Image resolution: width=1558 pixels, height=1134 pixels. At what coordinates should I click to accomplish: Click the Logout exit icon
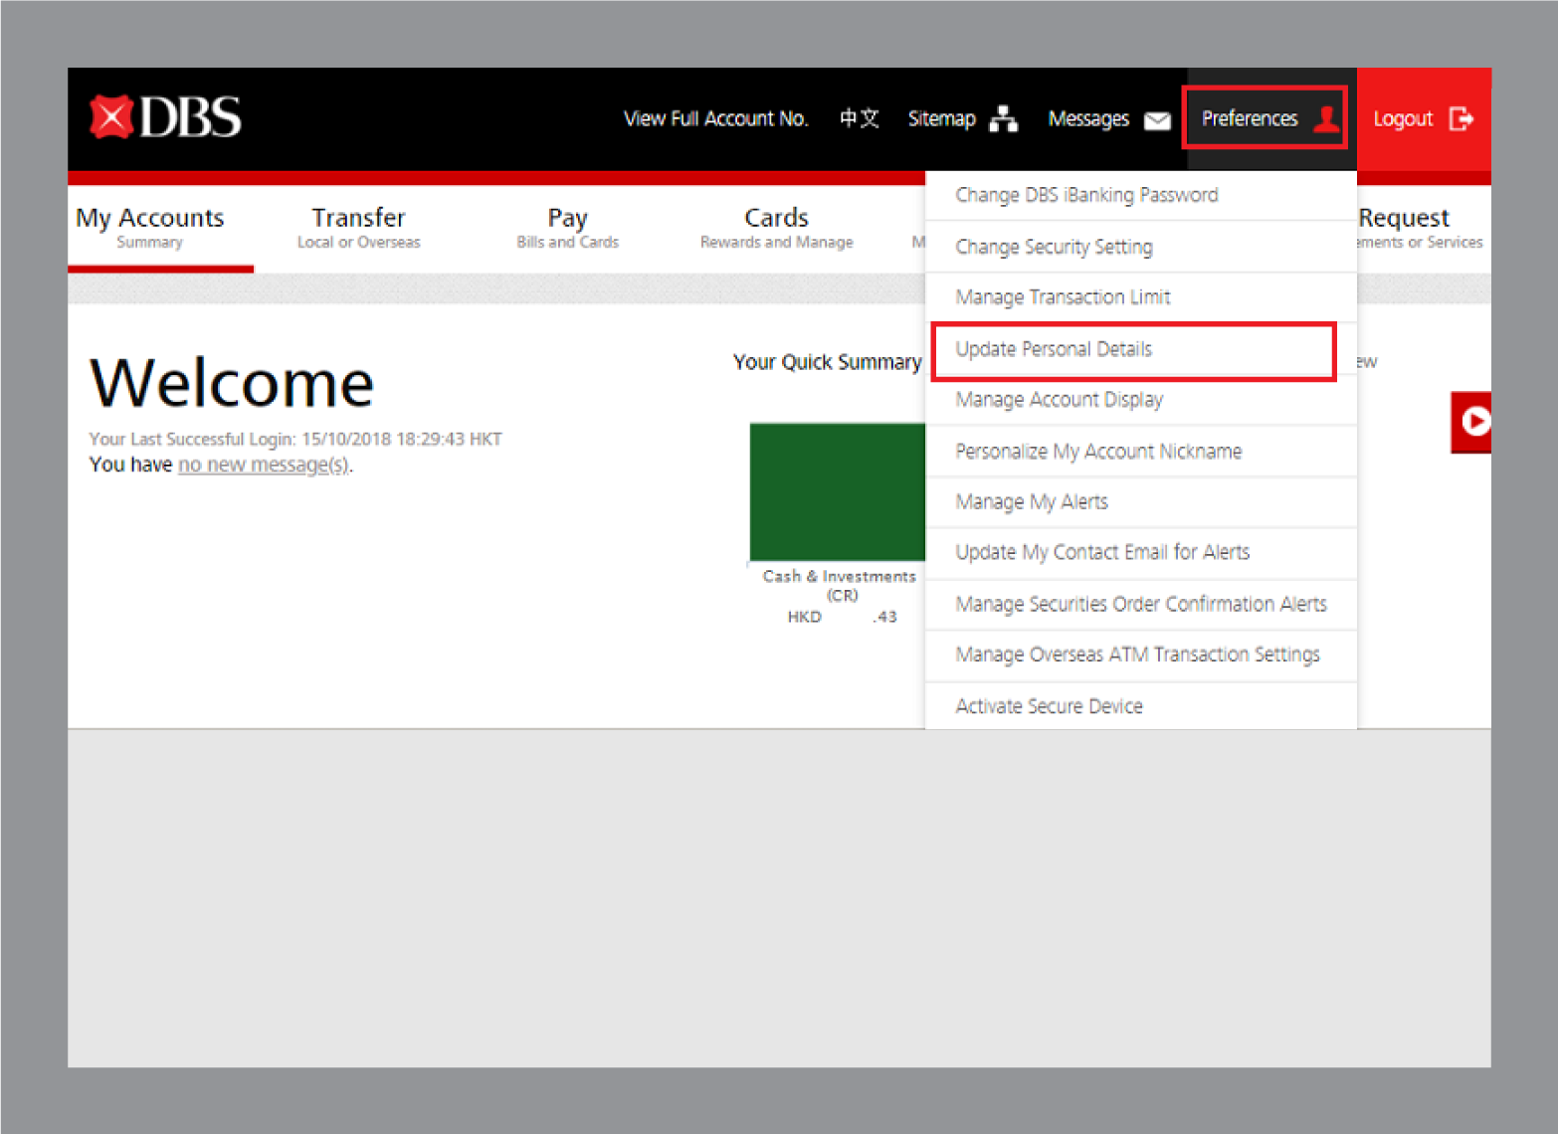(x=1461, y=118)
